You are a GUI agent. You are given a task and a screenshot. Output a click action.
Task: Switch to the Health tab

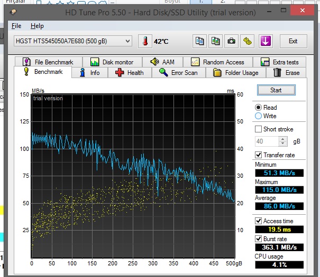130,73
